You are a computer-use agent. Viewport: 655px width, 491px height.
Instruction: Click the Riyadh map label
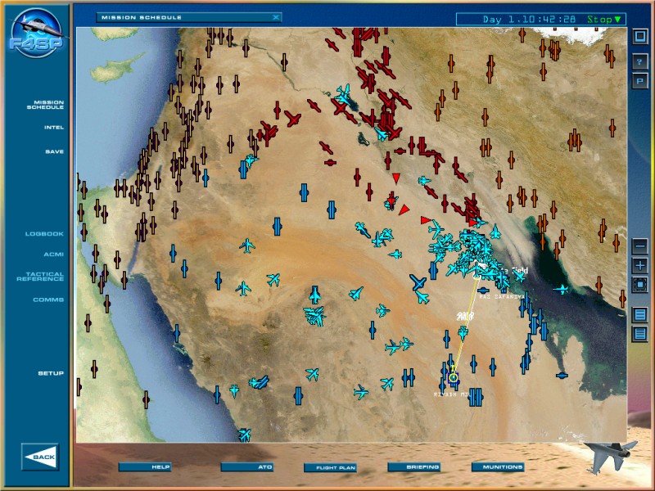tap(452, 394)
